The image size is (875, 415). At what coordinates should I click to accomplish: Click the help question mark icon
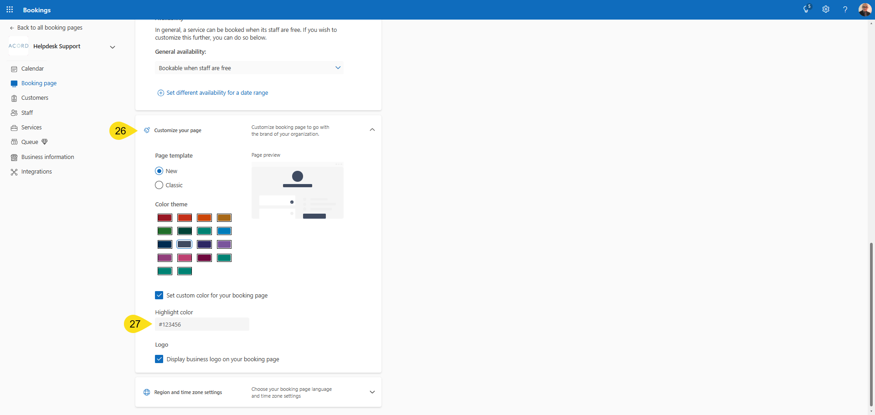click(845, 10)
